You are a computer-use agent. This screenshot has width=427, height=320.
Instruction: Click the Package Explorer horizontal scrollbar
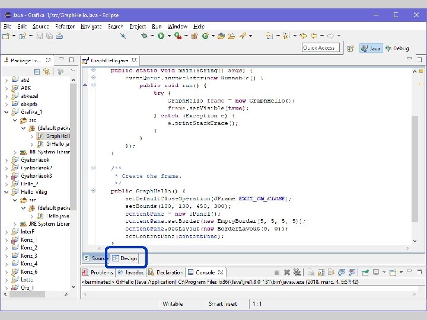coord(27,294)
